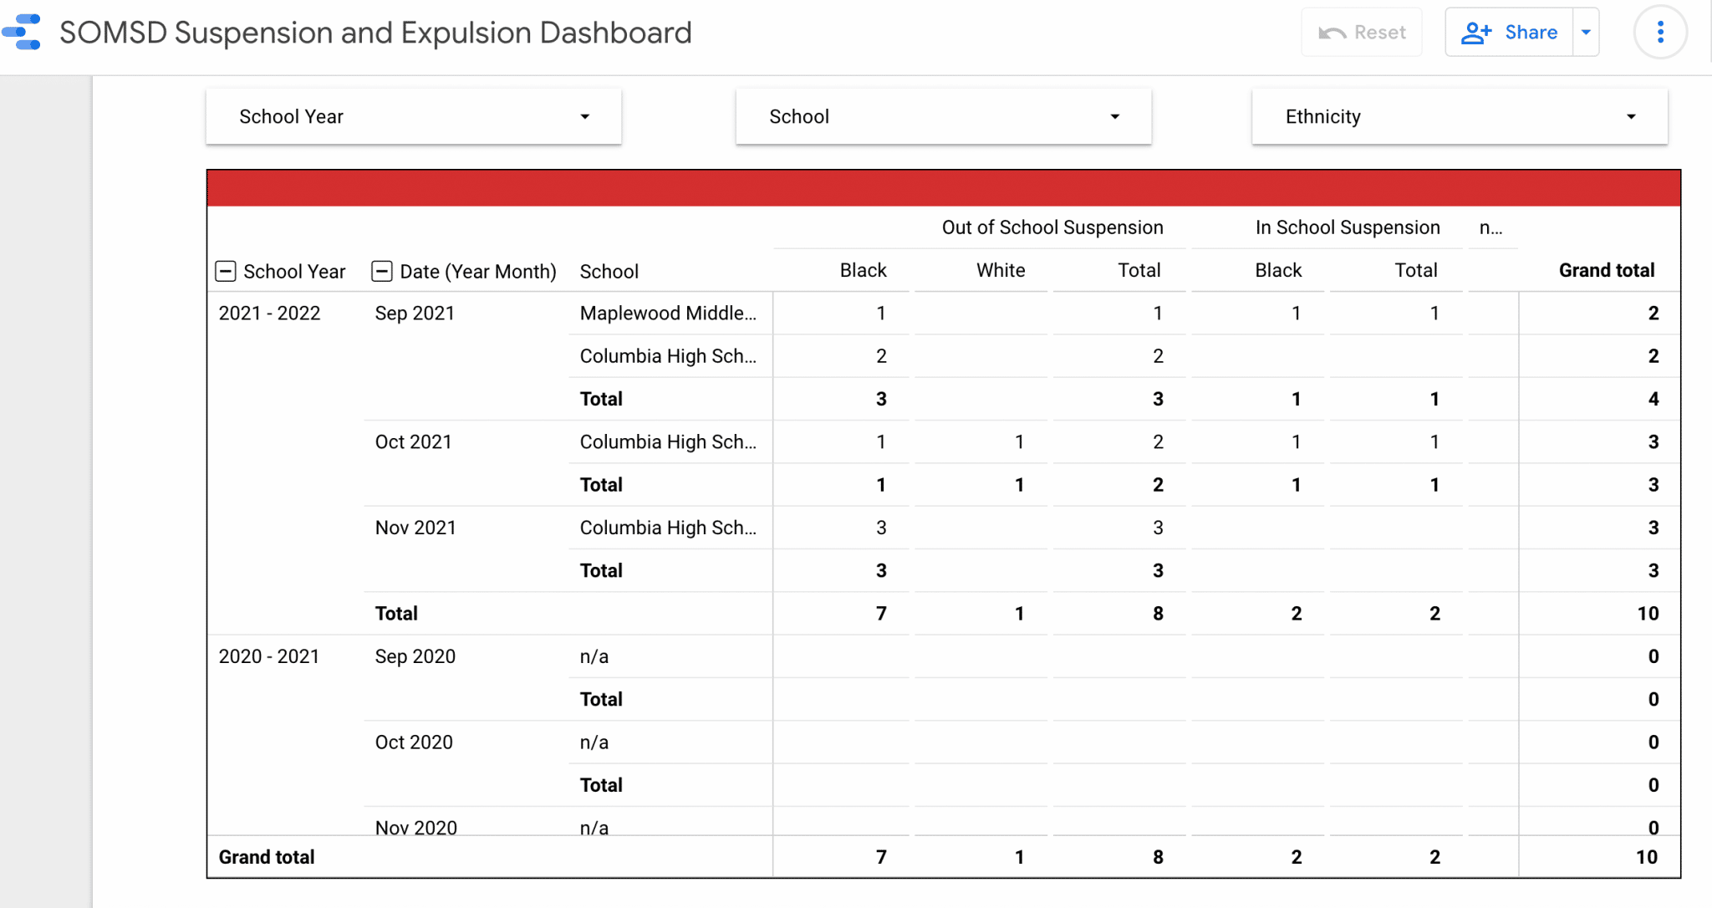This screenshot has height=908, width=1712.
Task: Open the School Year filter dropdown
Action: (413, 116)
